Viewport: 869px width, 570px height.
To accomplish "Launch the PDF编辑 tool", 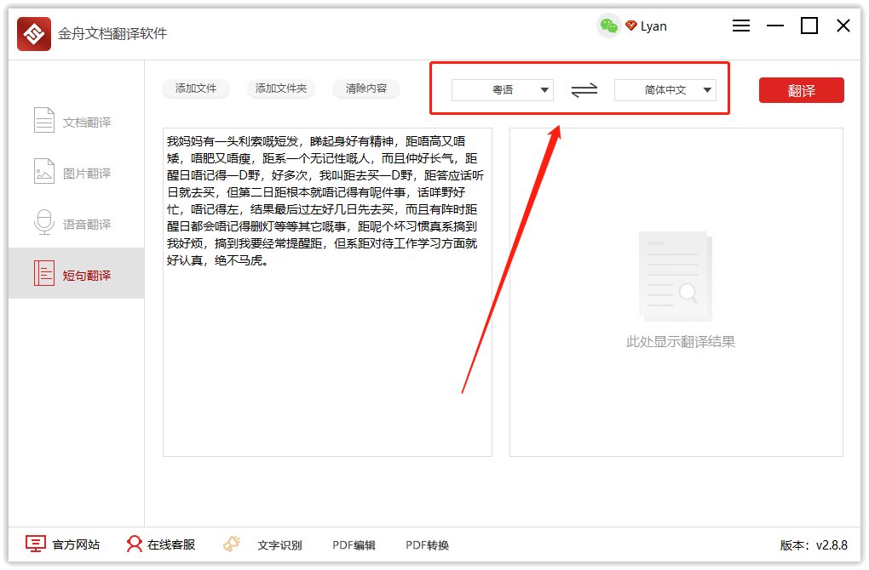I will point(354,544).
